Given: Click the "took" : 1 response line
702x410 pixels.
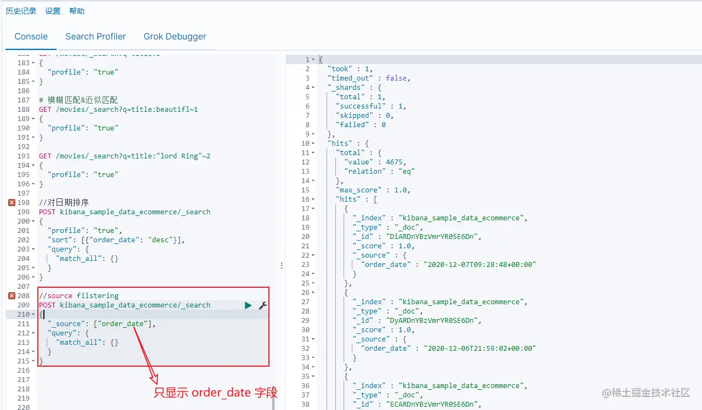Looking at the screenshot, I should [350, 69].
